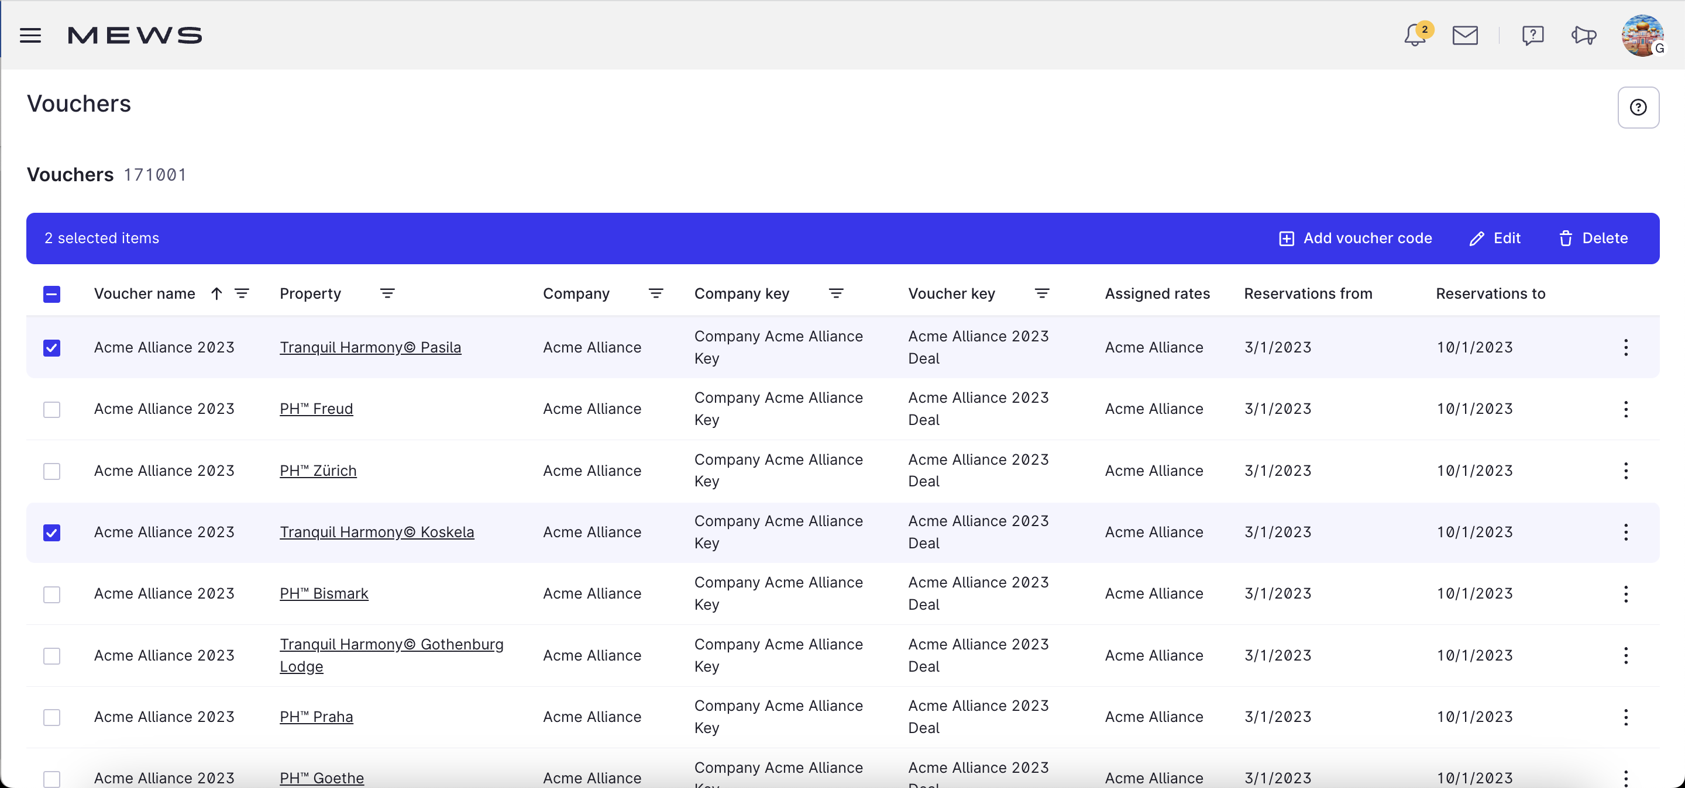
Task: Open row actions menu for PH Praha
Action: click(x=1625, y=717)
